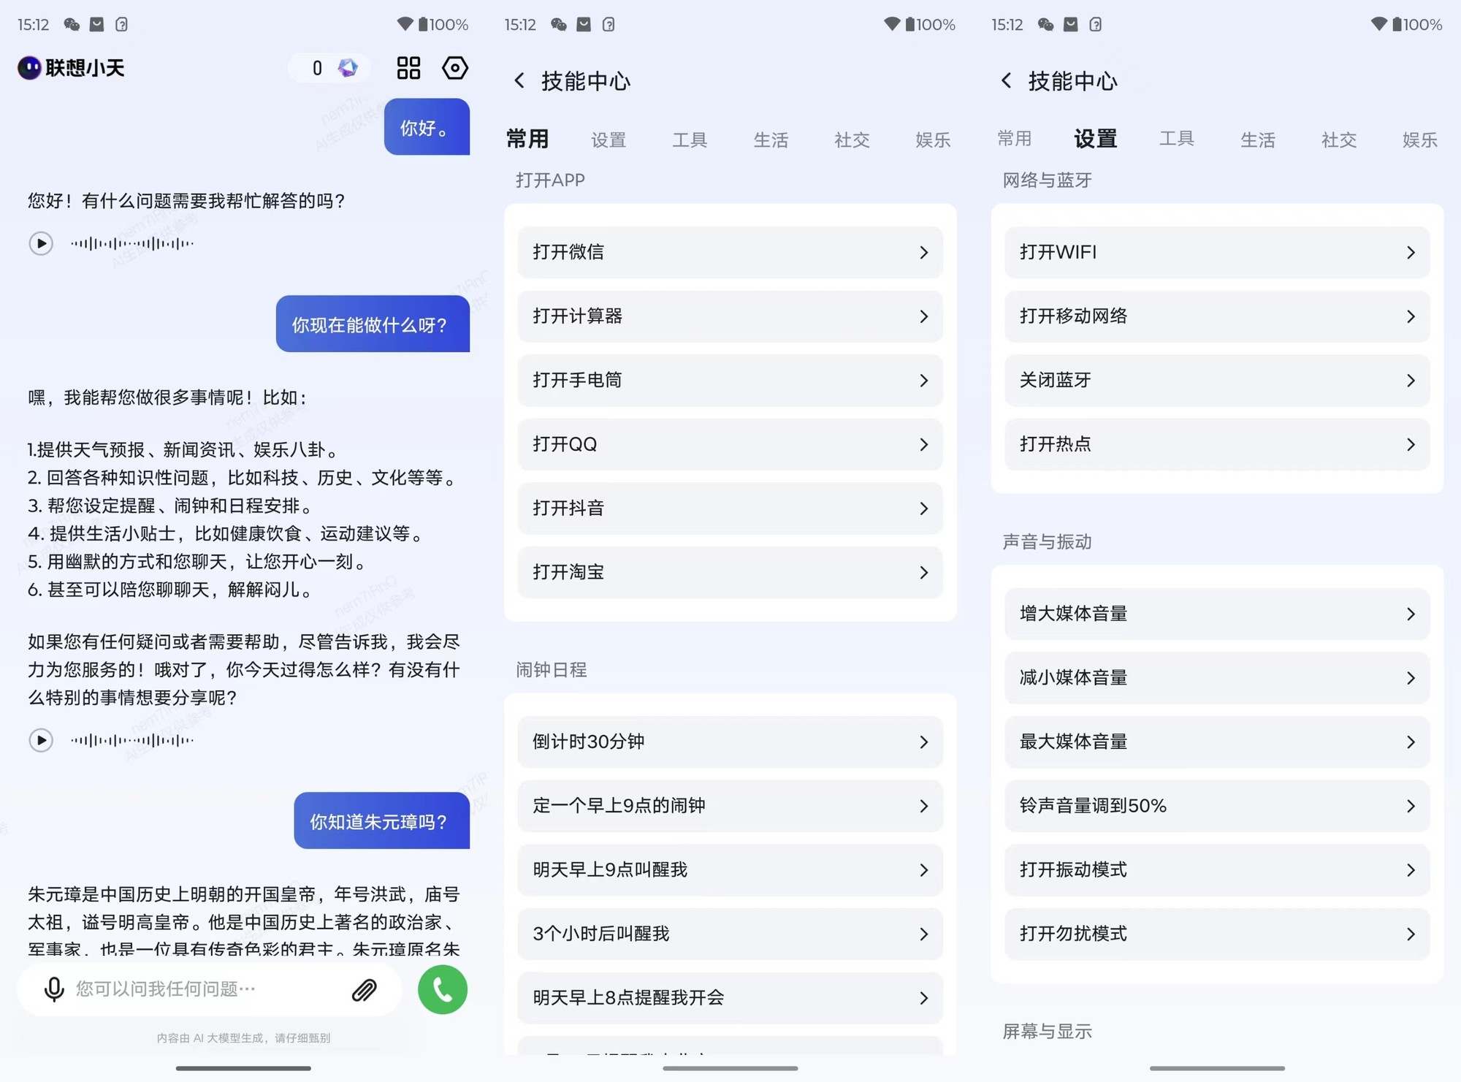Choose 明天早上8点提醒我开会 skill

point(730,997)
